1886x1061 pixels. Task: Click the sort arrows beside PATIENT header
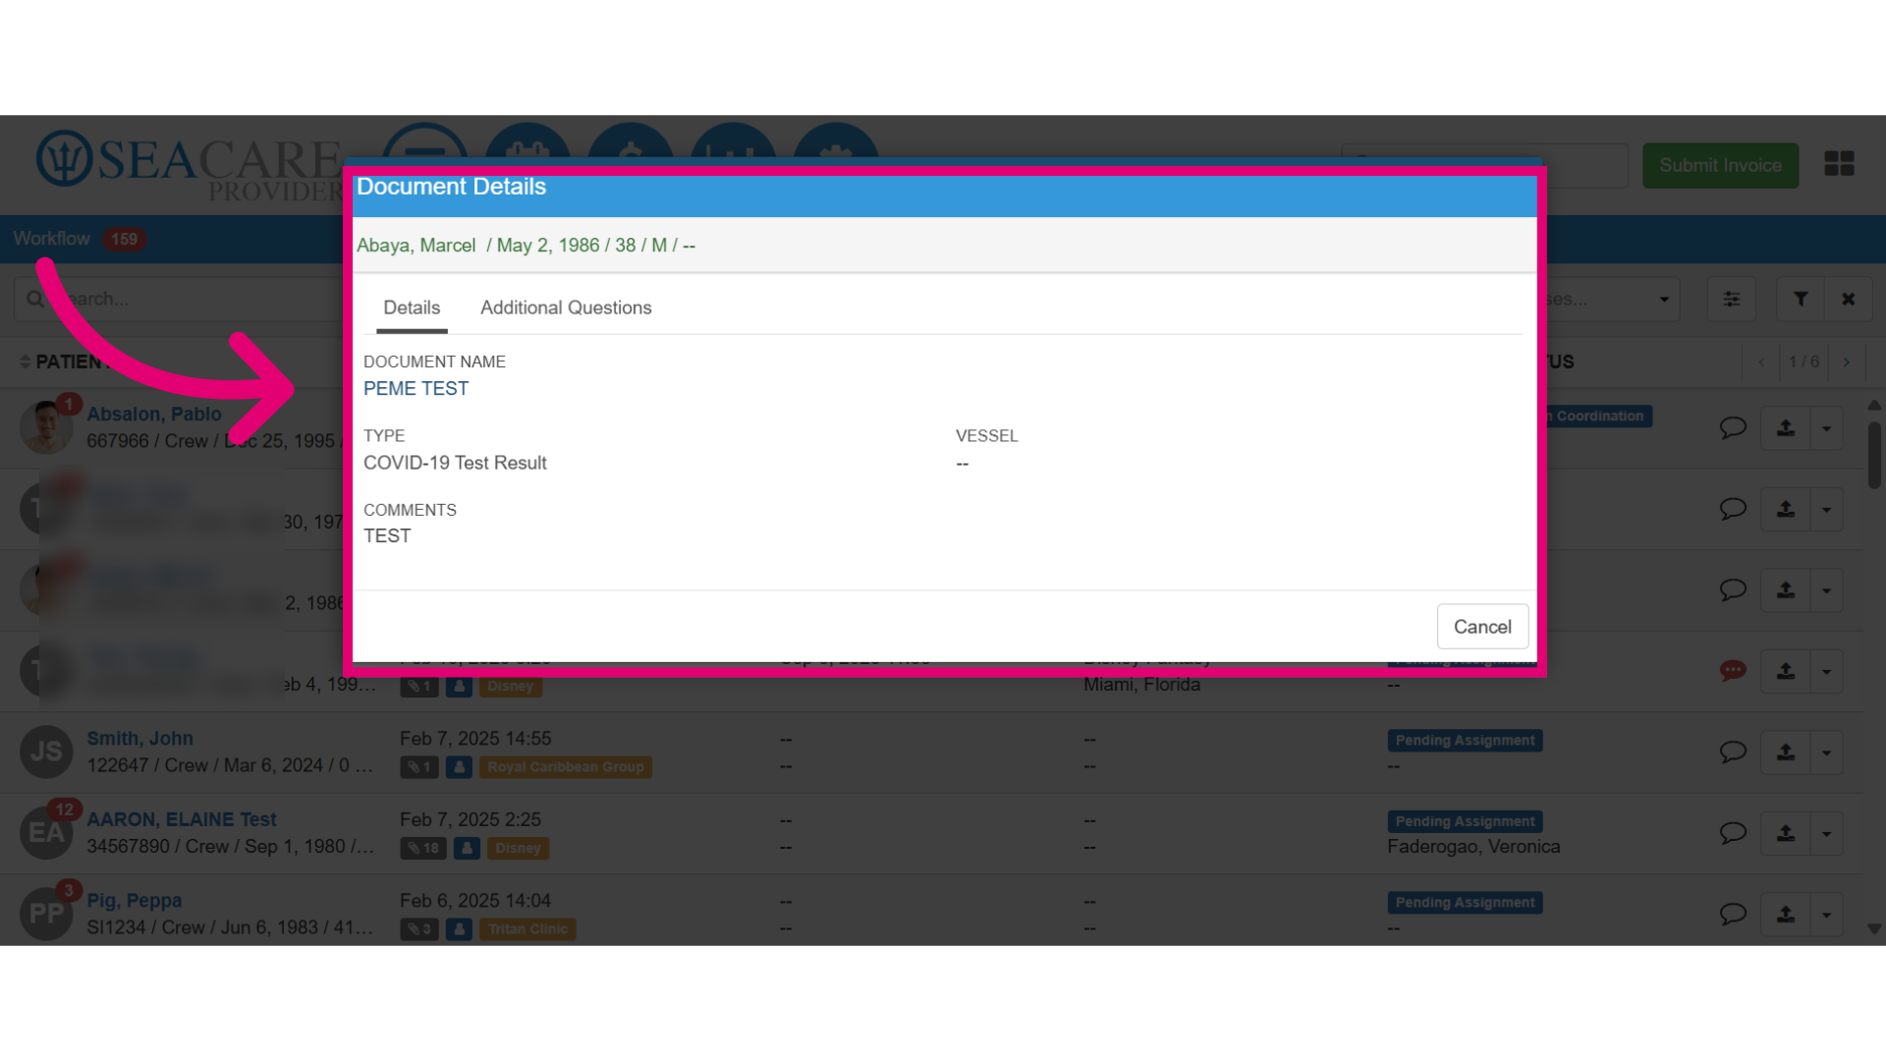click(x=25, y=363)
